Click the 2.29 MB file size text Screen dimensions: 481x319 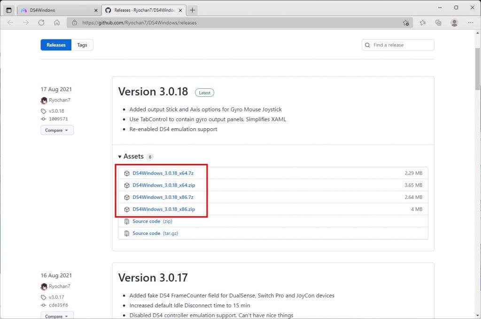(x=413, y=173)
